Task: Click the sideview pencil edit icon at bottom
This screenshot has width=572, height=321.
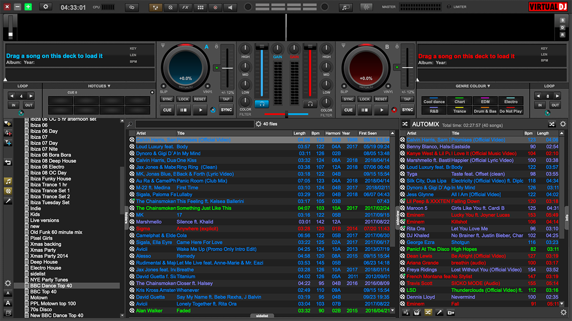Action: (439, 313)
